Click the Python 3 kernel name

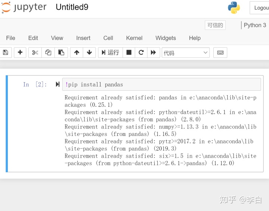point(255,25)
